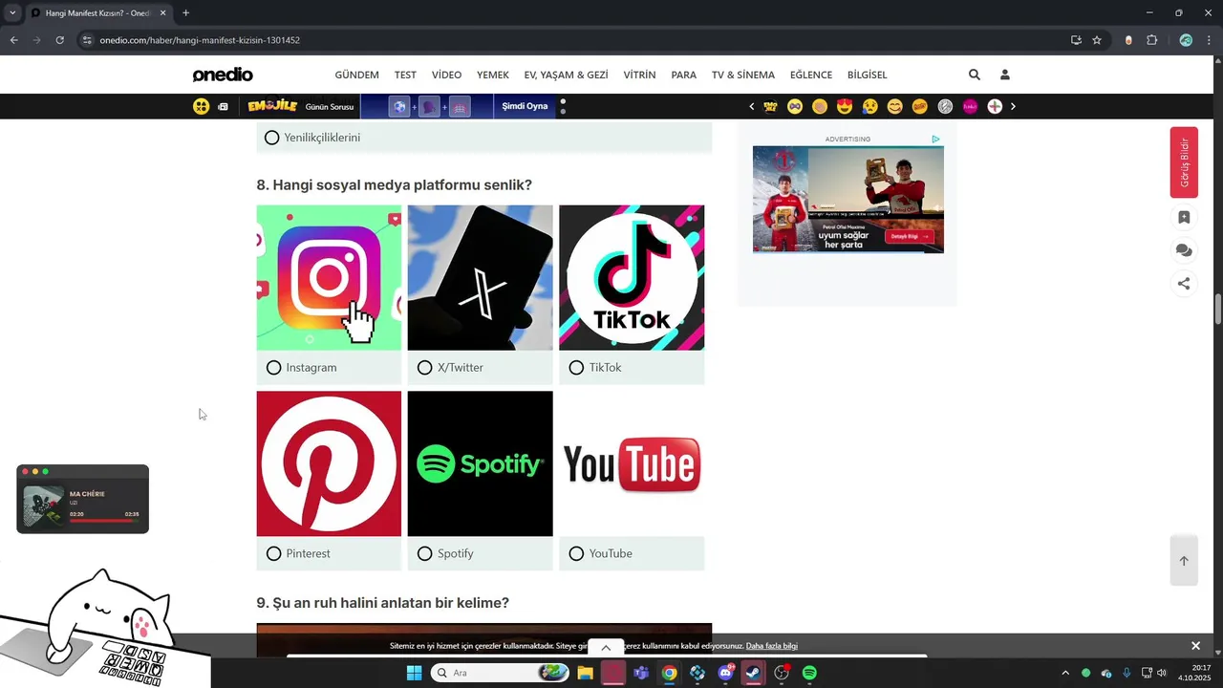The image size is (1223, 688).
Task: Open Microsoft Teams from taskbar
Action: point(641,673)
